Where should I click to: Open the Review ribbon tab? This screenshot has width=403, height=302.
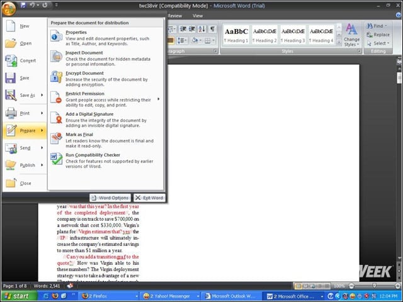click(x=175, y=16)
